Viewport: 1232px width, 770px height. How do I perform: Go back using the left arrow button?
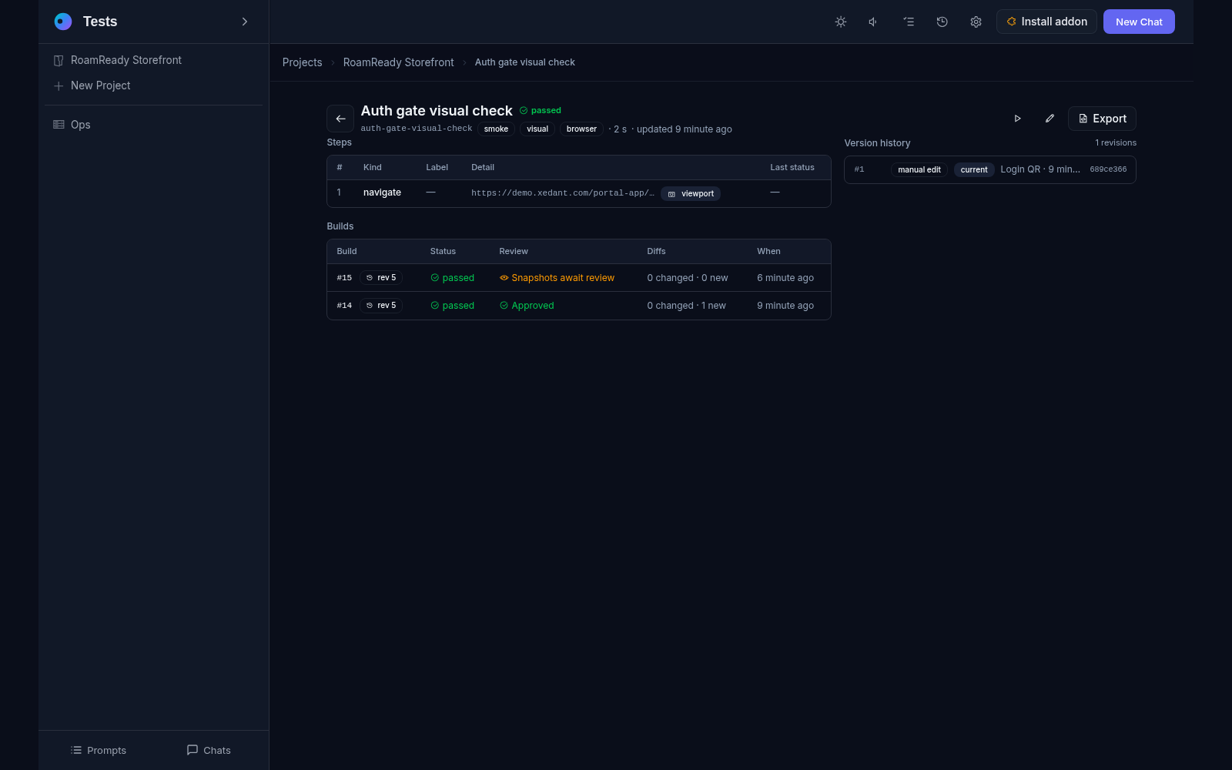coord(340,119)
